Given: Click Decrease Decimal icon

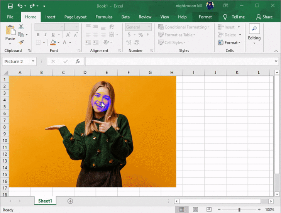Looking at the screenshot, I should [x=136, y=42].
